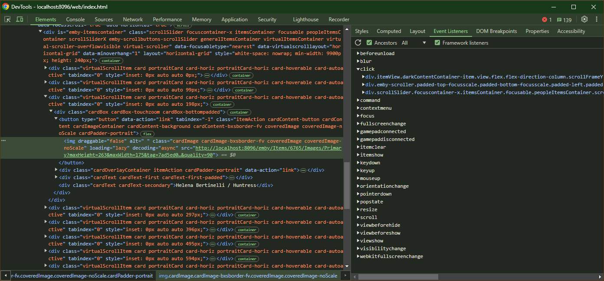The width and height of the screenshot is (604, 281).
Task: Click the flex badge on button element
Action: (148, 134)
